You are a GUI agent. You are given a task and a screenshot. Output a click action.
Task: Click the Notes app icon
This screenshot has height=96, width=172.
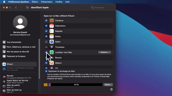[x=52, y=36]
